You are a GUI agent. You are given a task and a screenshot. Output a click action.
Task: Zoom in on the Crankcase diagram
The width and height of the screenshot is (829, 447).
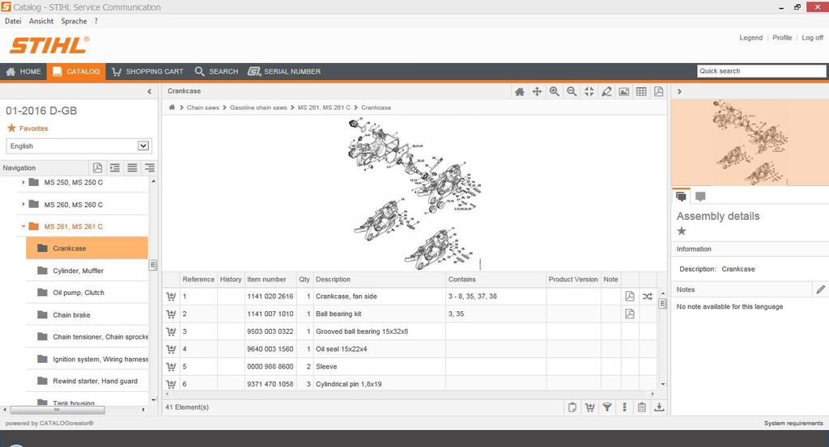coord(554,91)
